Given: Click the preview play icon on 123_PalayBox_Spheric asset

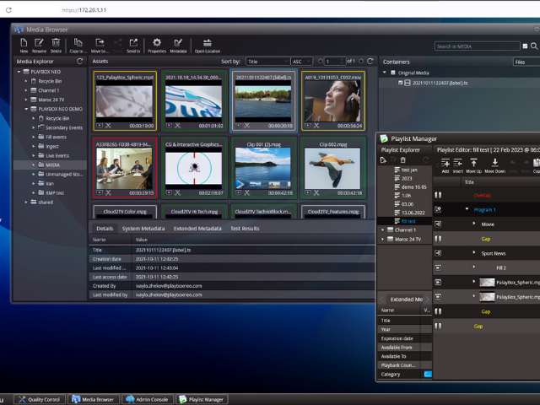Looking at the screenshot, I should point(100,126).
